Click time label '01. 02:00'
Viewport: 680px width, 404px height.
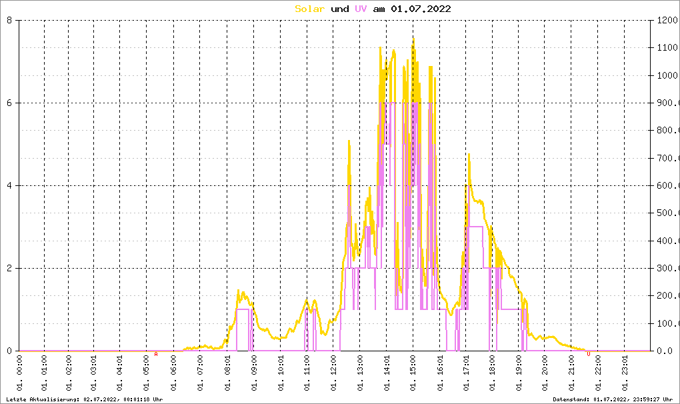pyautogui.click(x=69, y=373)
